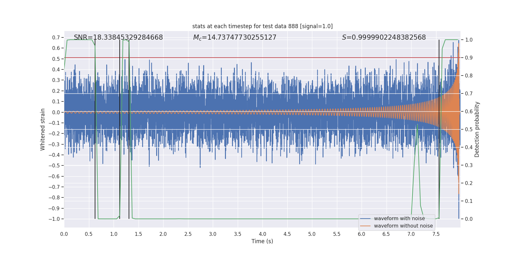Click the right axis tick label 0.5
512x256 pixels.
469,130
